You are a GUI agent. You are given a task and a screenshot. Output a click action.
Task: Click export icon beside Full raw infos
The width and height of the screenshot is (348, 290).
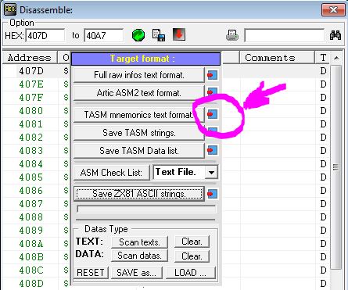pyautogui.click(x=213, y=75)
